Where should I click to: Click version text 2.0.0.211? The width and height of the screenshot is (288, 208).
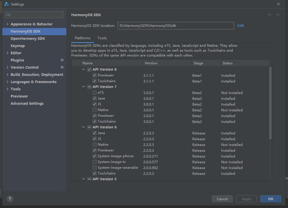pos(150,156)
